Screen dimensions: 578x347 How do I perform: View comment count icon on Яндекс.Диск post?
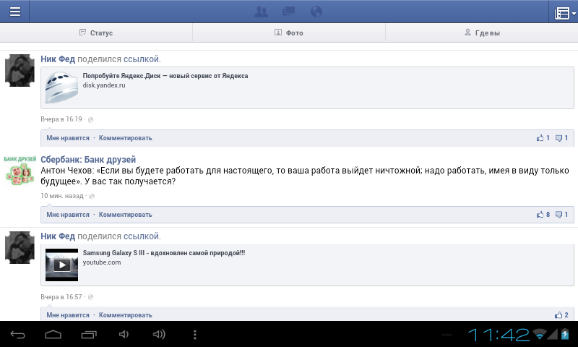(561, 137)
